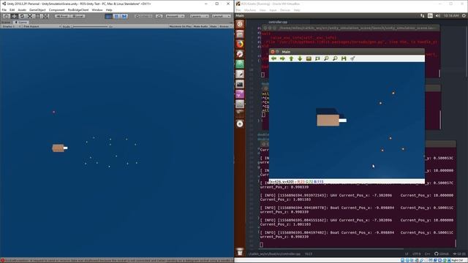Screen dimensions: 468x263
Task: Open Unity's File menu
Action: coord(4,9)
